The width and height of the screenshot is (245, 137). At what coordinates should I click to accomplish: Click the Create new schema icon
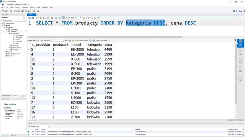pos(15,11)
